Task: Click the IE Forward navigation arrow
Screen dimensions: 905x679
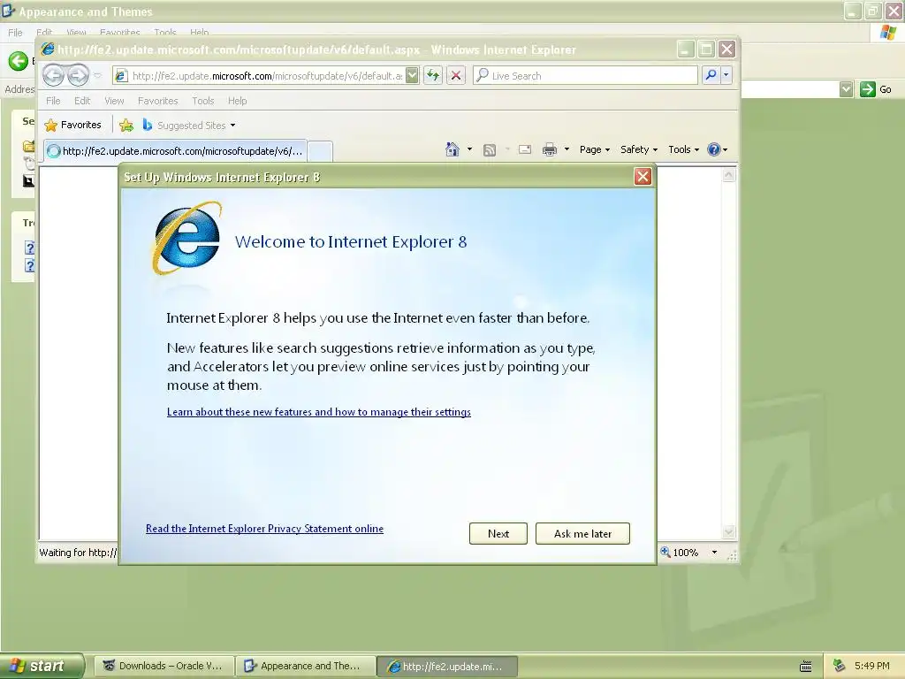Action: pos(78,75)
